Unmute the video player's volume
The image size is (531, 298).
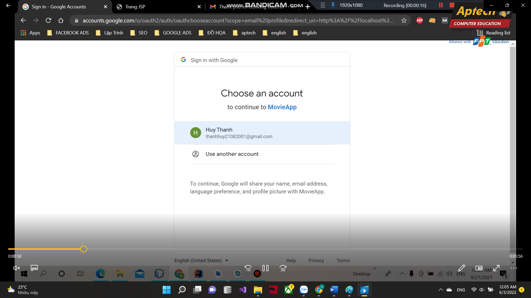[17, 268]
